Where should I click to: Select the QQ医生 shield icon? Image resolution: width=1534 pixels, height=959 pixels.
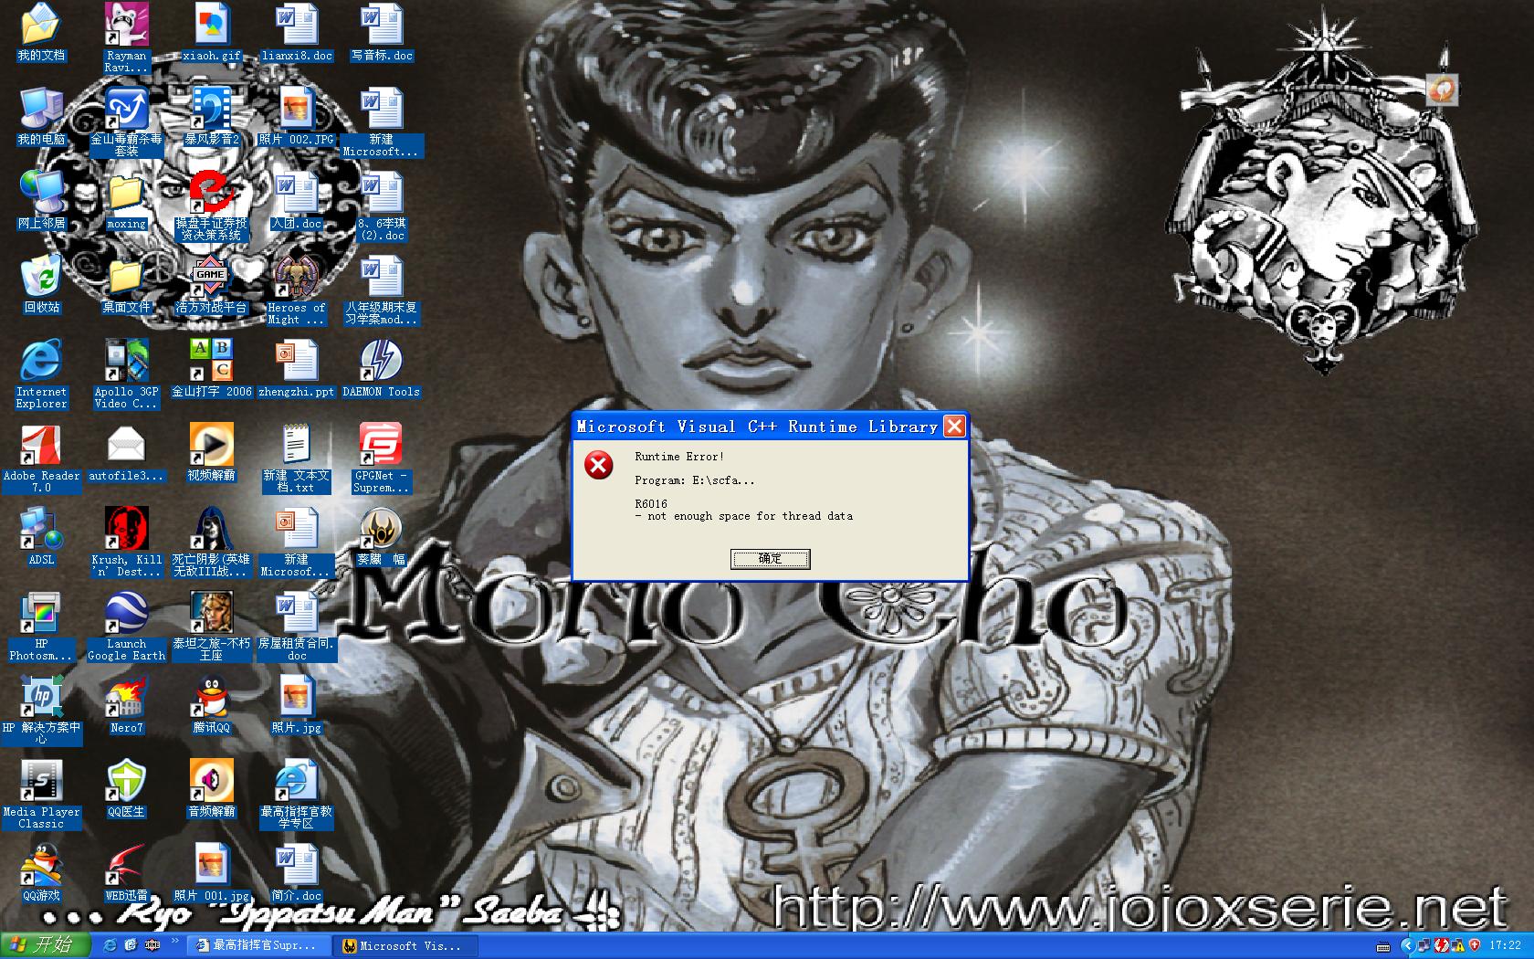pyautogui.click(x=126, y=789)
